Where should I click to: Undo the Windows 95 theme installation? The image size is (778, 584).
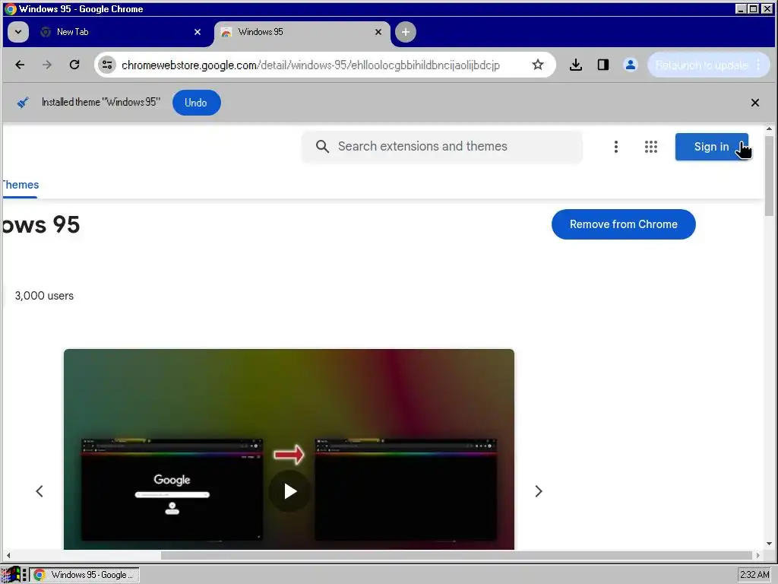197,103
